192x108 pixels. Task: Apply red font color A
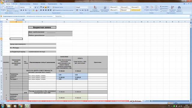coord(37,10)
